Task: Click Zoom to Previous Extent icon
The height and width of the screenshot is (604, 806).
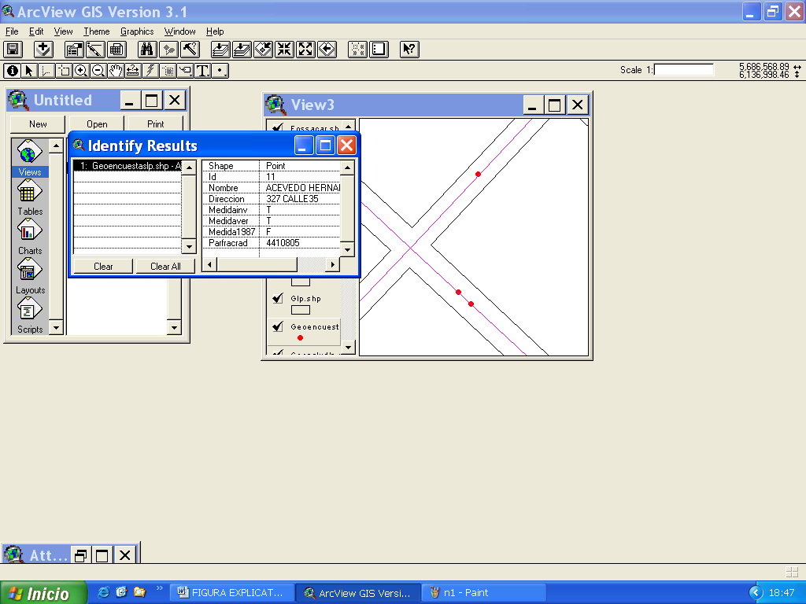Action: click(327, 50)
